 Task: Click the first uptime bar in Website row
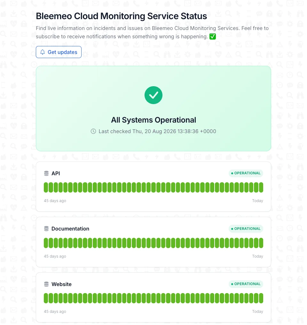tap(46, 299)
